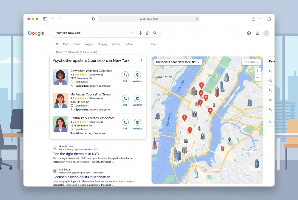Reload the page via address bar icon
Screen dimensions: 298x200
click(197, 19)
